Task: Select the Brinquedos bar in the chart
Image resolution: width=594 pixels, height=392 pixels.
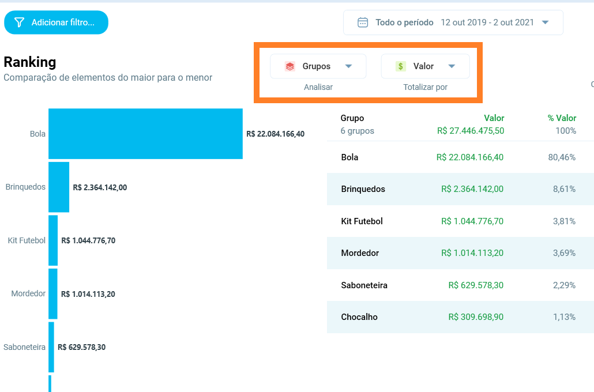Action: click(59, 187)
